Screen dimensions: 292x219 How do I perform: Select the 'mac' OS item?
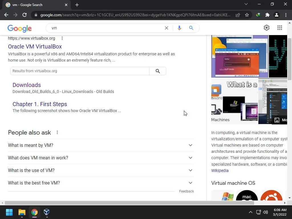[247, 196]
